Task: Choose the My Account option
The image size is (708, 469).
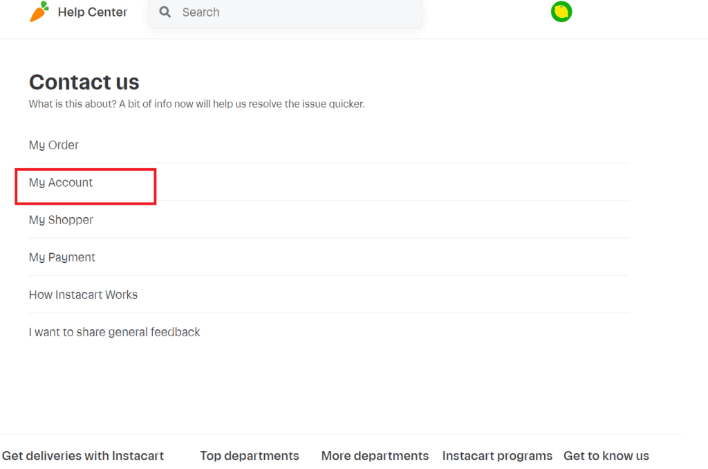Action: coord(328,183)
